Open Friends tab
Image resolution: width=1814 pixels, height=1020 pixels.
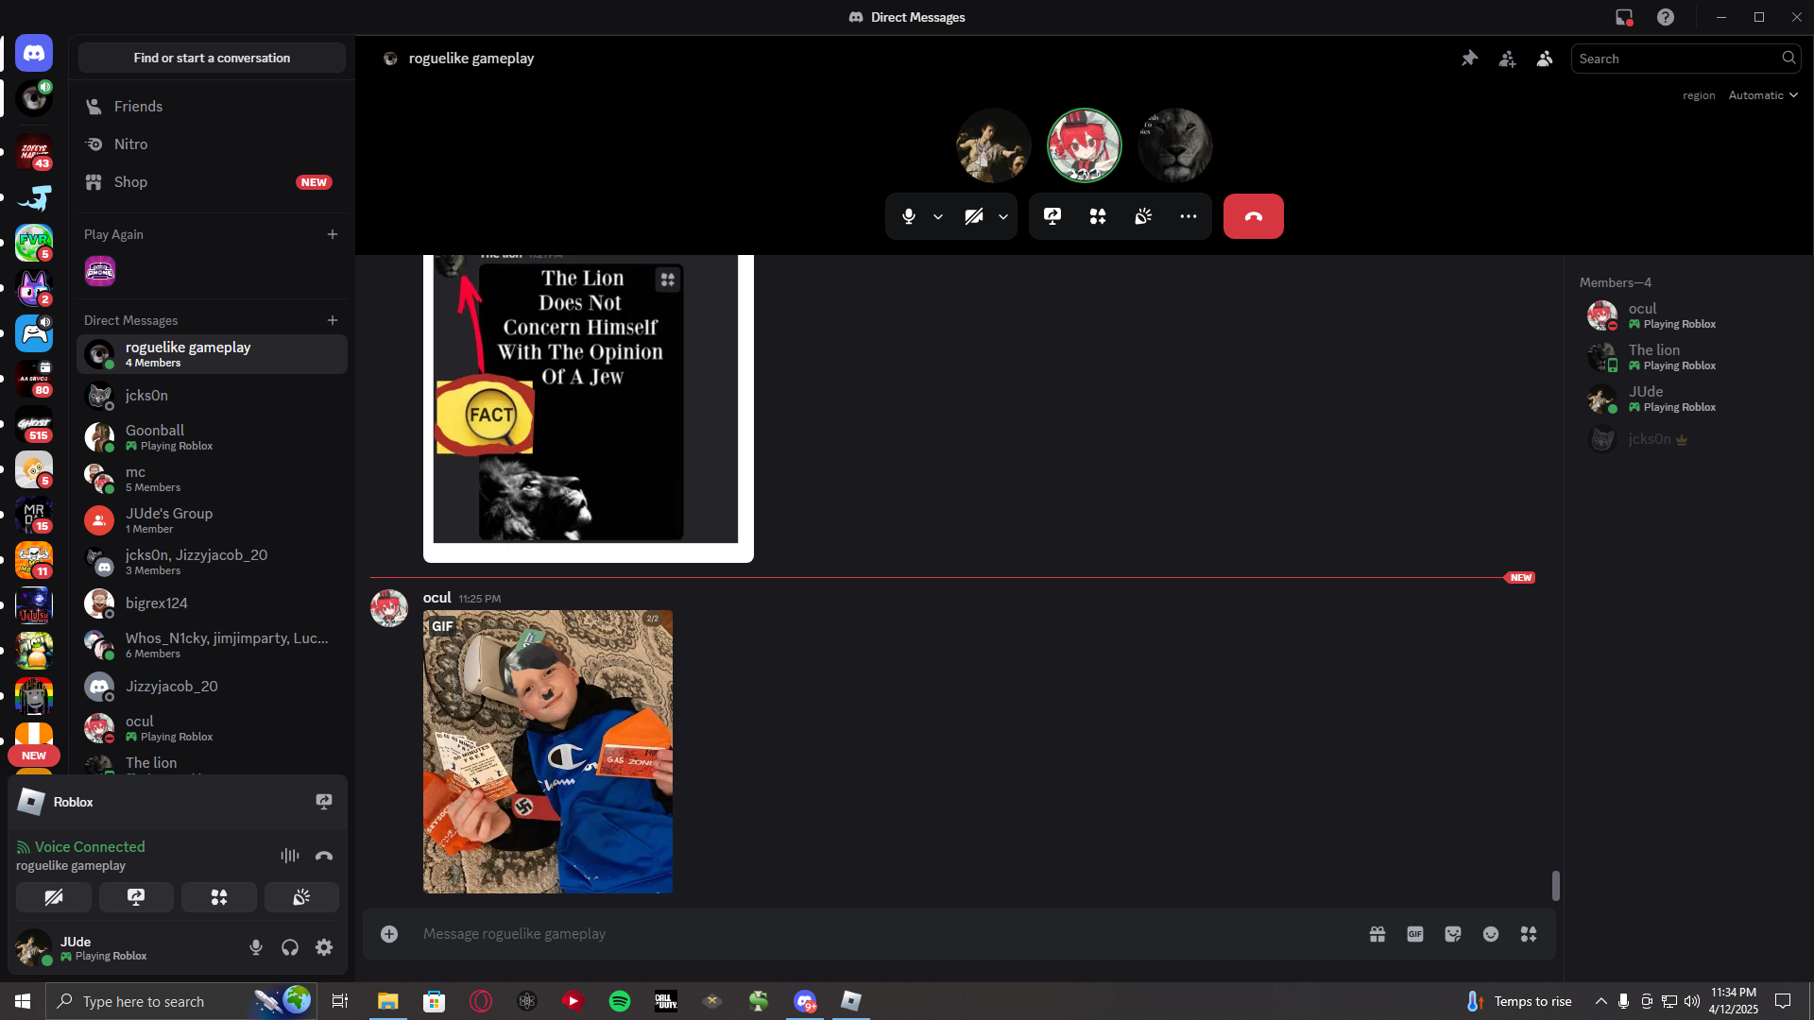pos(212,107)
